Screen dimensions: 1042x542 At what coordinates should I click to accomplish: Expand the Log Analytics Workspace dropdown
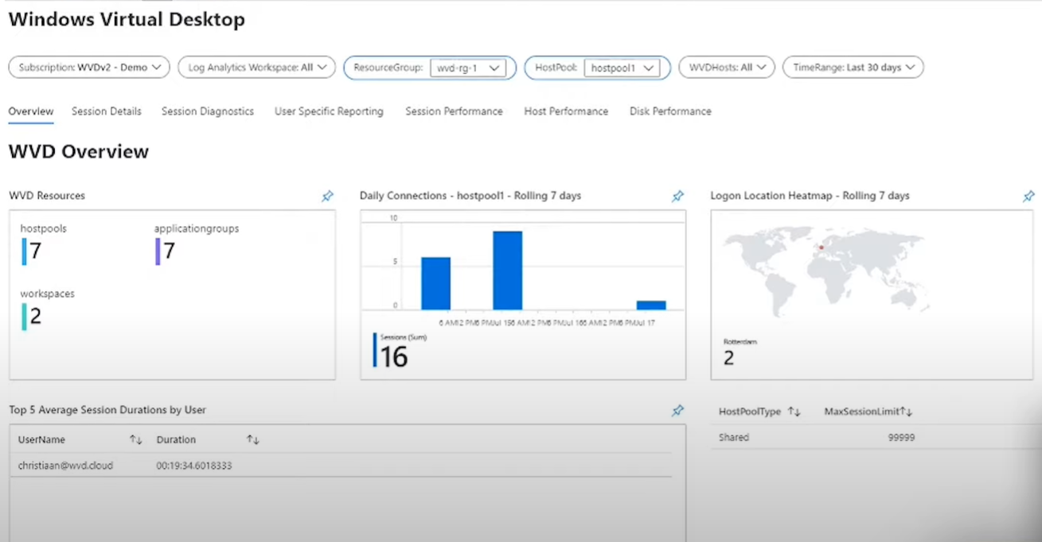click(256, 68)
